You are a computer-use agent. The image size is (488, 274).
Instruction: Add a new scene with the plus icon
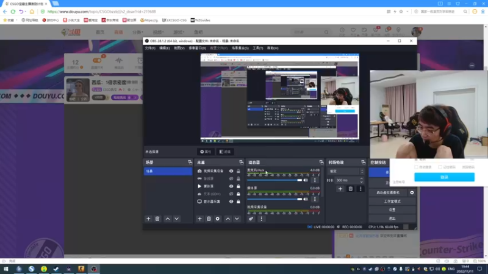point(148,219)
